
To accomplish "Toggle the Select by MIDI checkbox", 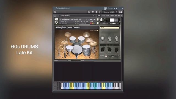I will (98, 31).
